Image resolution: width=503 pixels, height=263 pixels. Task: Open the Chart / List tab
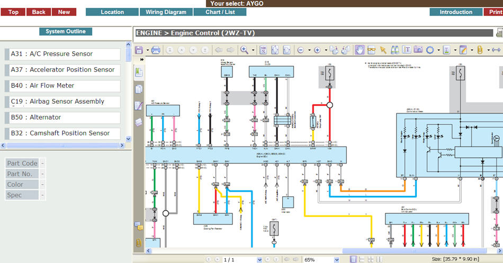(x=220, y=12)
